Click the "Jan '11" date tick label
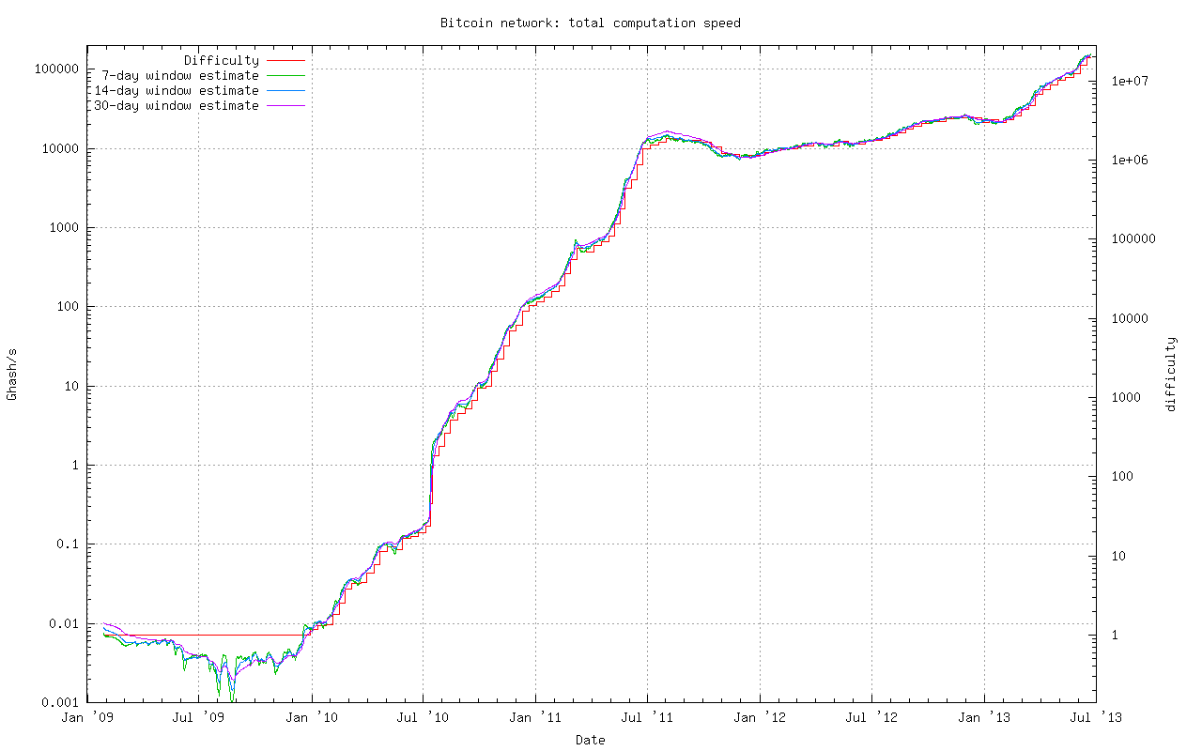This screenshot has height=751, width=1202. point(536,718)
